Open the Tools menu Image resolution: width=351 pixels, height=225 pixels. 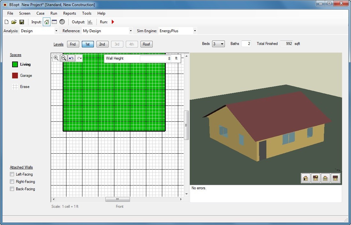[x=87, y=13]
